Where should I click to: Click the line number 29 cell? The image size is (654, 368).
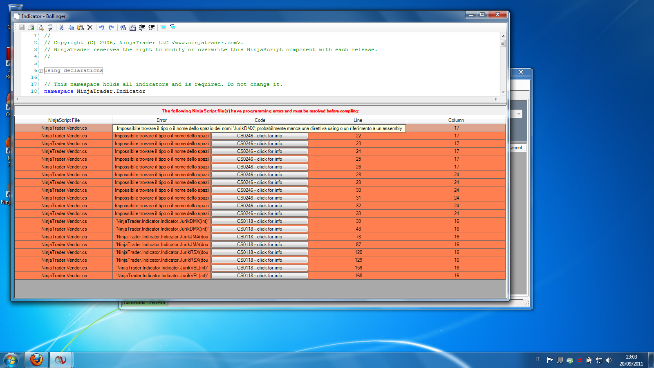(358, 182)
